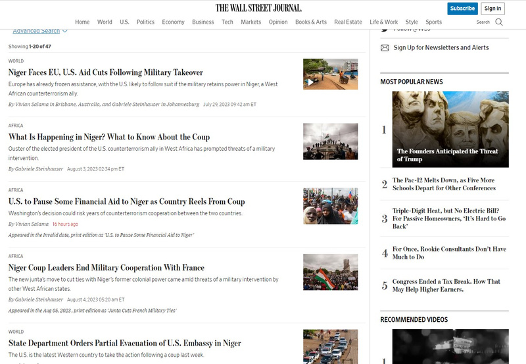This screenshot has width=526, height=364.
Task: Click the search magnifying glass icon
Action: (499, 22)
